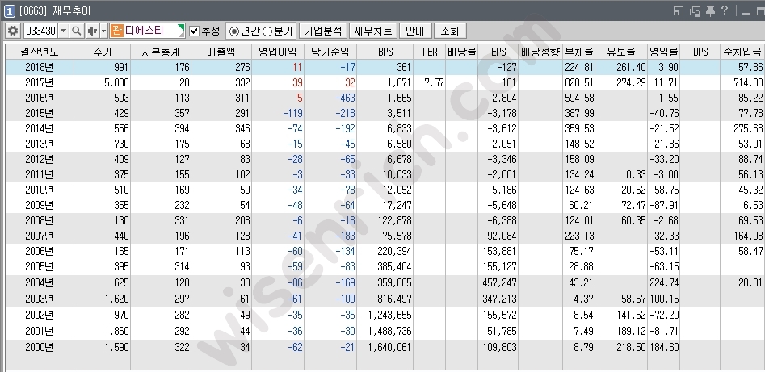This screenshot has width=765, height=372.
Task: Click the 2015년 row label
Action: [39, 113]
